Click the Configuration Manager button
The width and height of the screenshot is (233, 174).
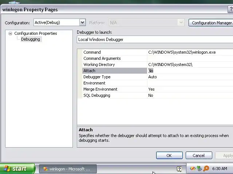211,23
